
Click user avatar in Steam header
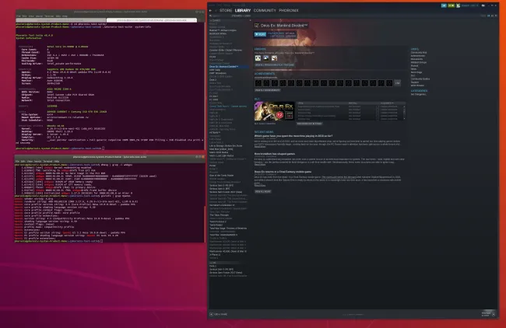pyautogui.click(x=458, y=5)
